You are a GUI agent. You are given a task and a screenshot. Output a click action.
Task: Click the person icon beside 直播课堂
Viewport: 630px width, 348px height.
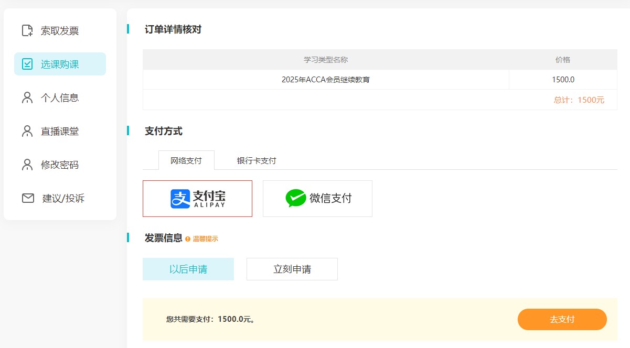click(27, 131)
